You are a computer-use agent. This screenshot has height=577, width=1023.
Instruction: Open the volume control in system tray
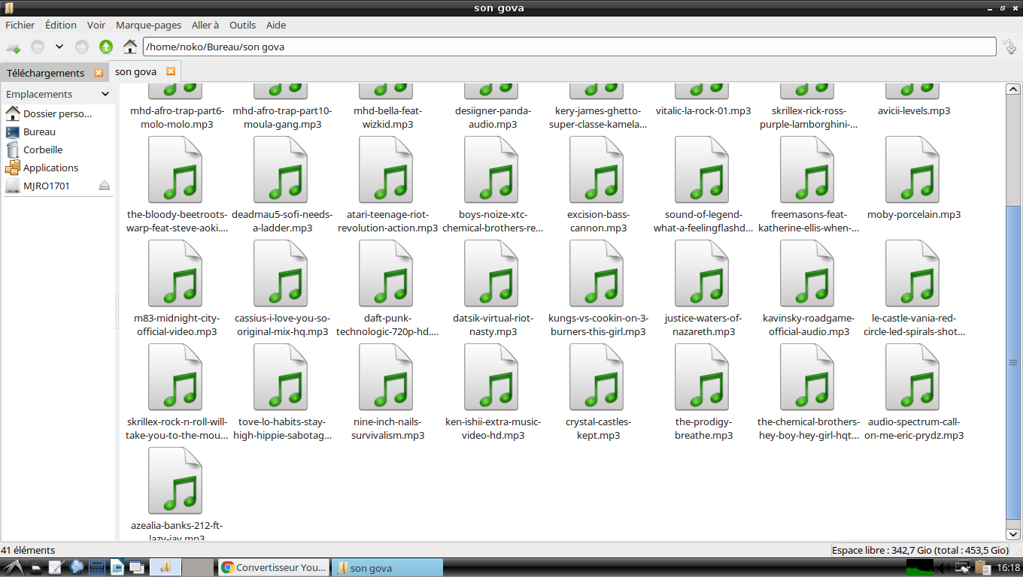tap(944, 568)
